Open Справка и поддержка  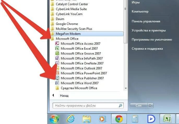147,49
